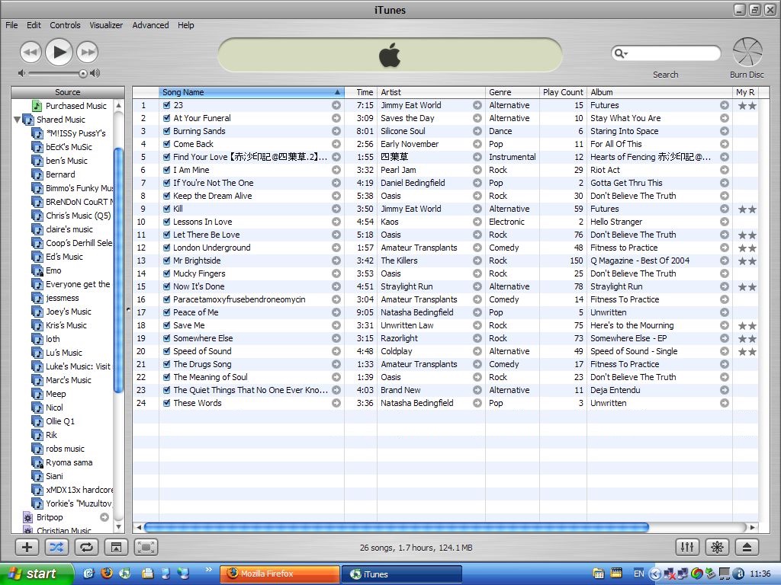The height and width of the screenshot is (585, 781).
Task: Open the equalizer window button
Action: click(687, 547)
